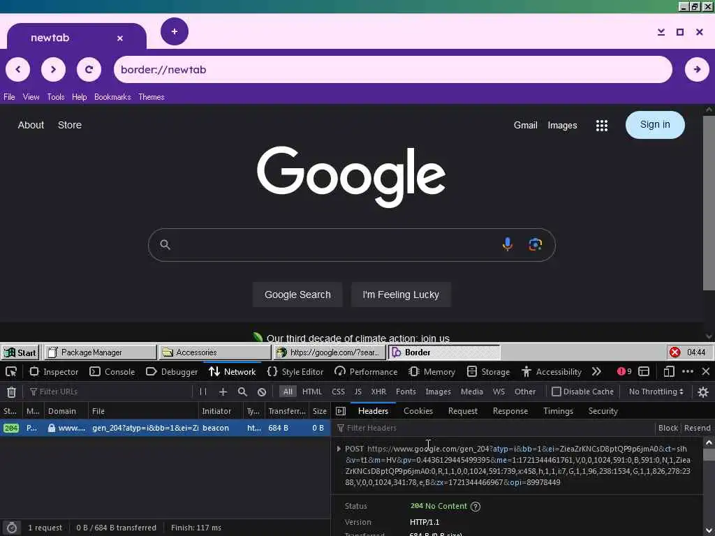The height and width of the screenshot is (536, 715).
Task: Click the Filter URLs input field
Action: (110, 392)
